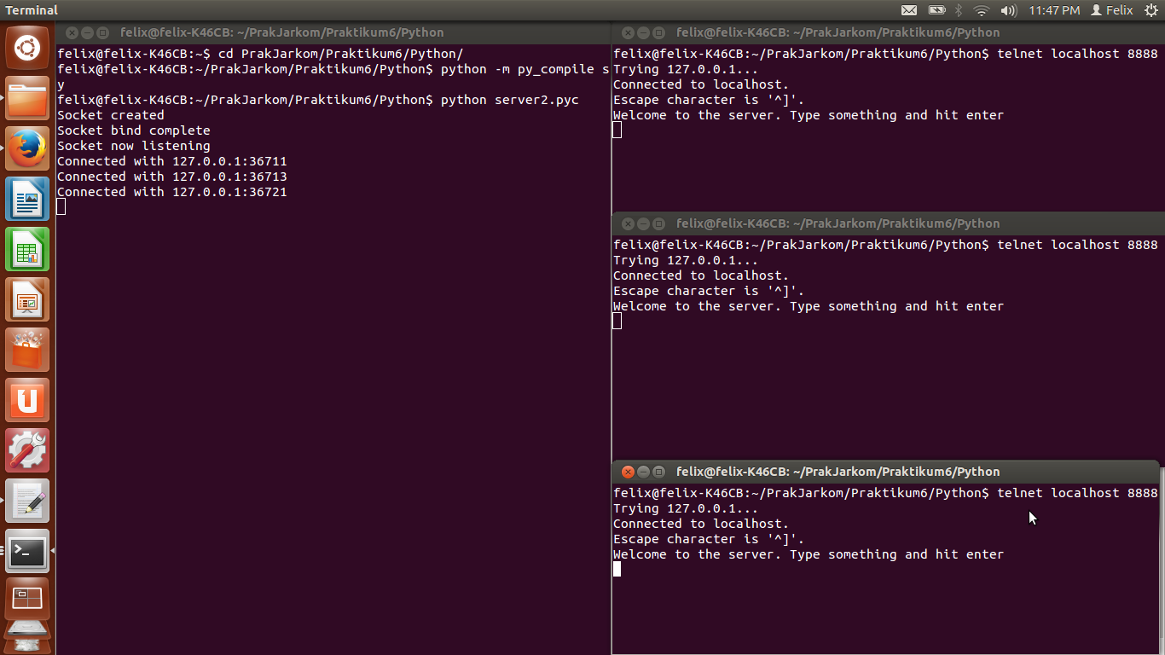Open the Ubuntu Software Center
This screenshot has height=655, width=1165.
tap(27, 351)
